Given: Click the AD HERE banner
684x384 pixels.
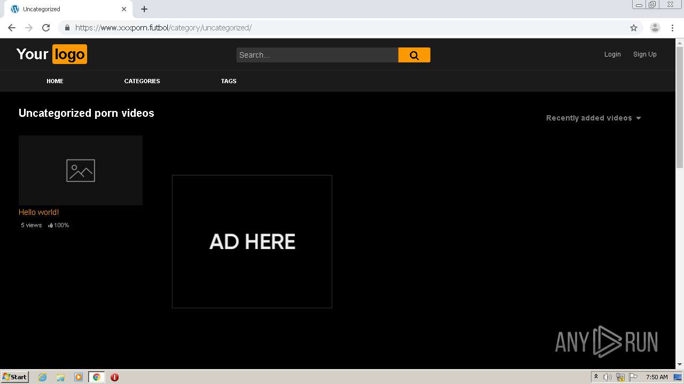Looking at the screenshot, I should tap(252, 242).
